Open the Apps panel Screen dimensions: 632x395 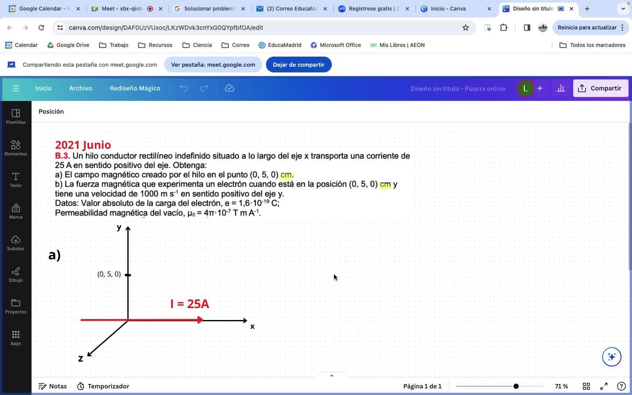pyautogui.click(x=16, y=338)
